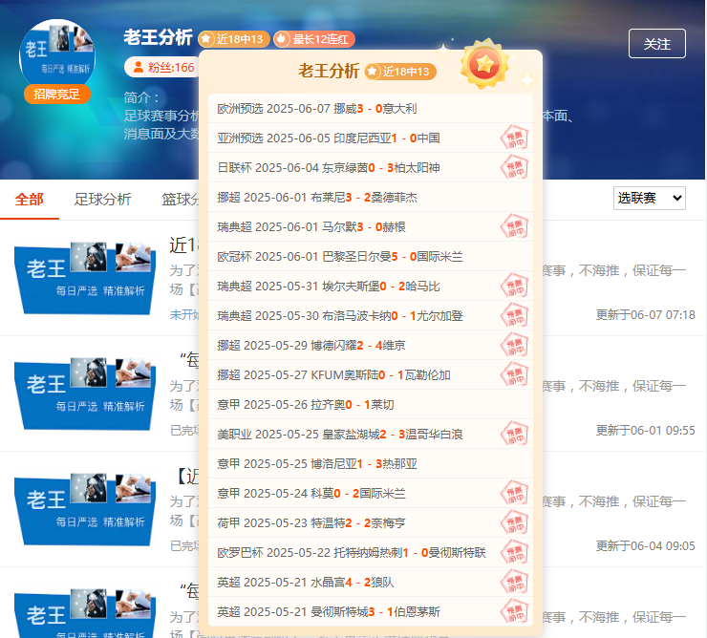Open article thumbnail updated 06-04 09:05
707x638 pixels.
coord(85,509)
